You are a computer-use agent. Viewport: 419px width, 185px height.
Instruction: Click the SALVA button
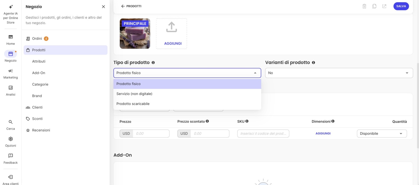pos(401,6)
